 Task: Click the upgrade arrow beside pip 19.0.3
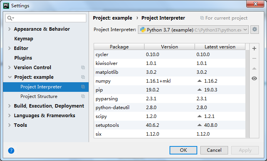pos(200,90)
